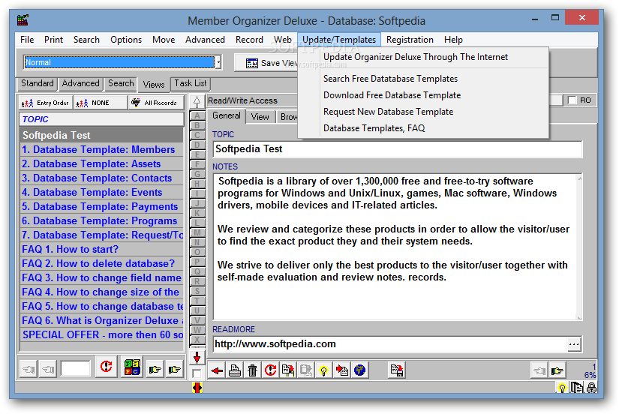Click the save-to-disk document icon
Screen dimensions: 619x414
(397, 370)
